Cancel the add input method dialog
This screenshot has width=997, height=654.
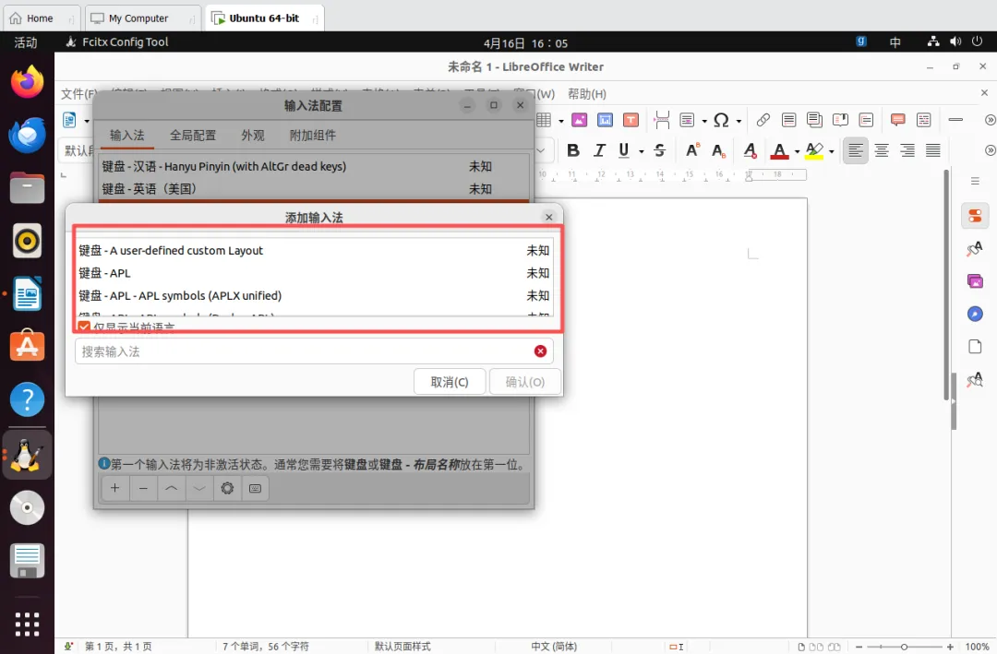click(x=450, y=382)
